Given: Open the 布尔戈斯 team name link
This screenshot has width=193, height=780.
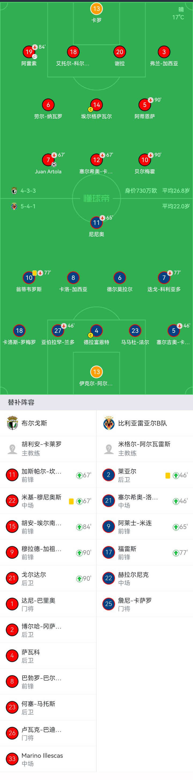Looking at the screenshot, I should click(x=34, y=423).
